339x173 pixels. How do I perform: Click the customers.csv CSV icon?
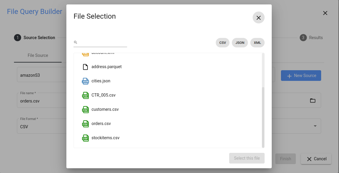point(85,110)
